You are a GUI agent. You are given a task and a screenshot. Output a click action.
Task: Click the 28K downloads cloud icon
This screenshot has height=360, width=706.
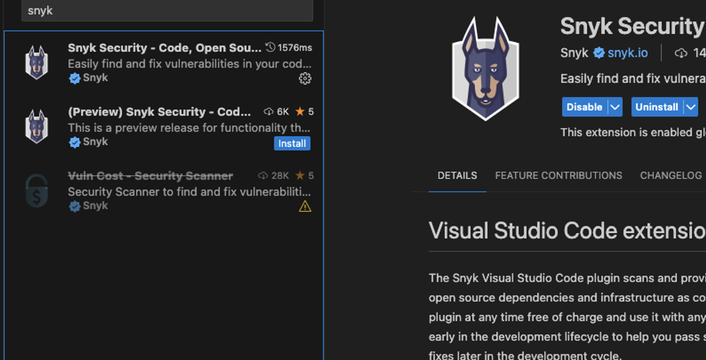263,175
